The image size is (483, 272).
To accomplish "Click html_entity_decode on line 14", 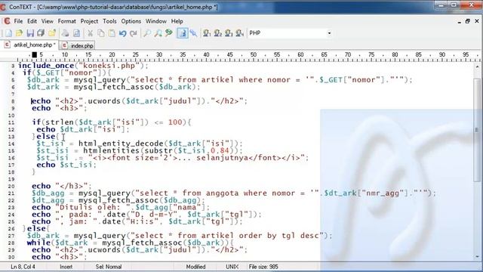I will pyautogui.click(x=121, y=144).
